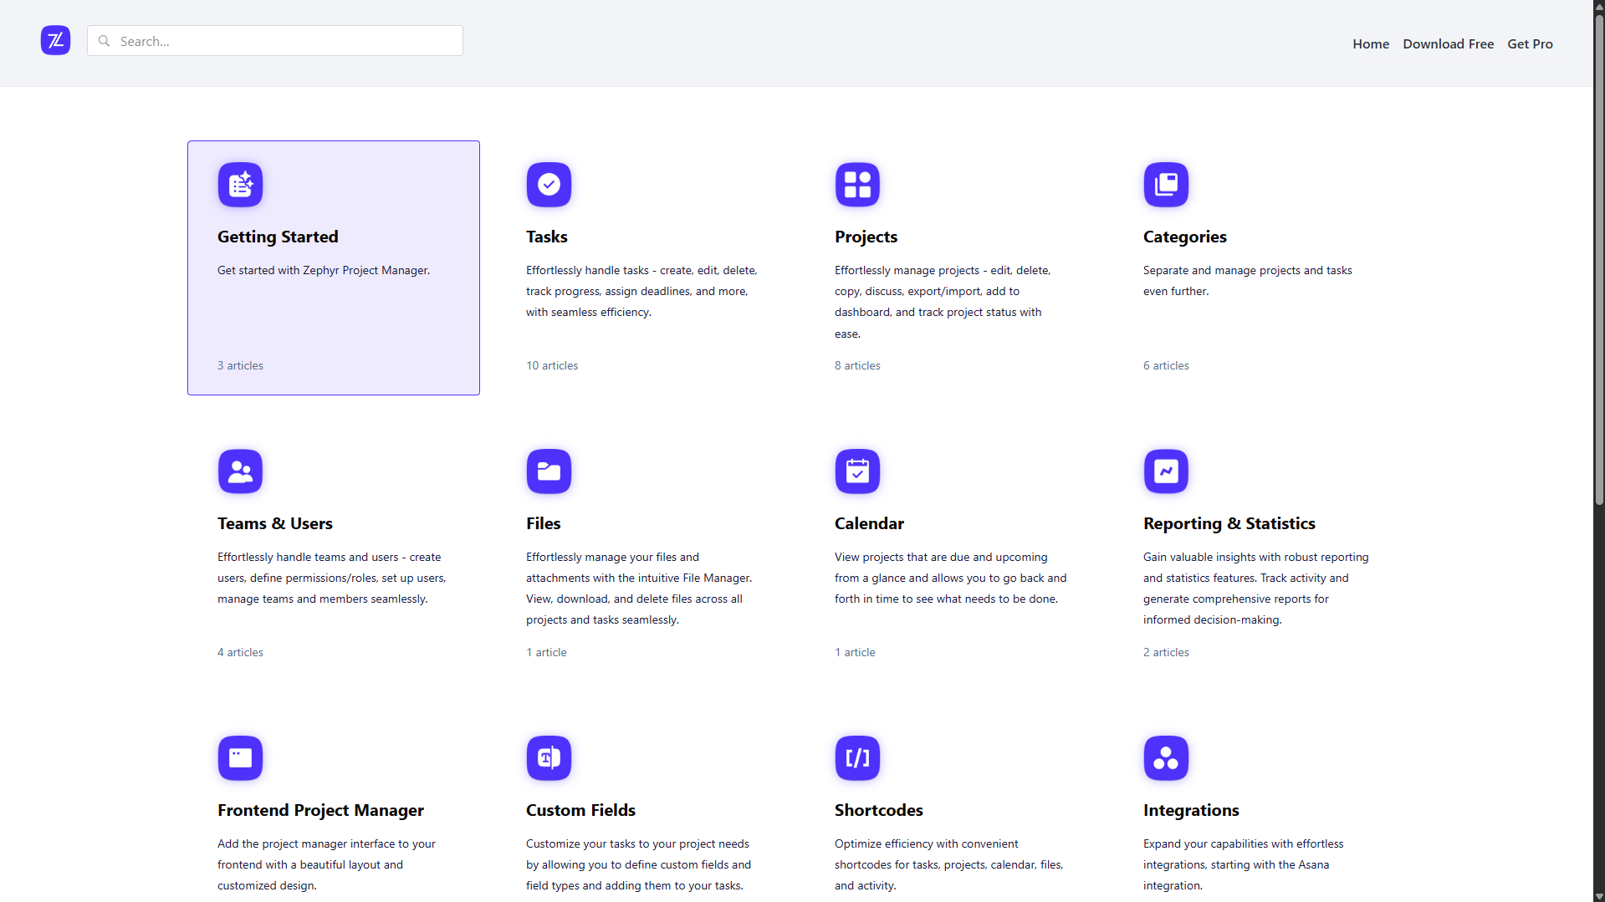Select the Download Free menu item

coord(1448,43)
